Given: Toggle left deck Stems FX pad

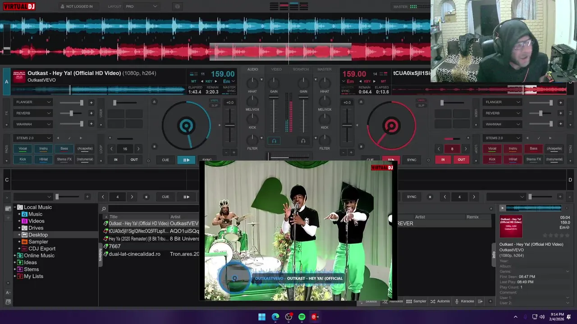Looking at the screenshot, I should point(64,159).
